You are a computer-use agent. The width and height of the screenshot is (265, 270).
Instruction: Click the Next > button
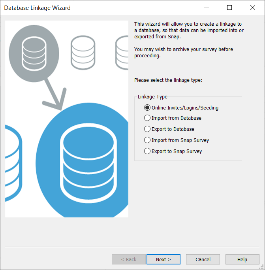click(x=163, y=259)
